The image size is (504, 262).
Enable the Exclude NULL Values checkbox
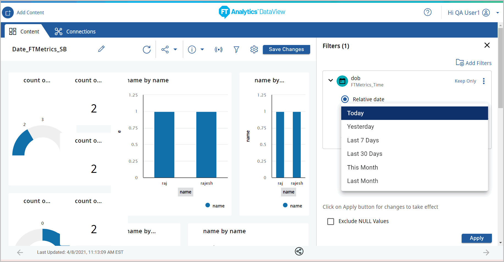331,221
